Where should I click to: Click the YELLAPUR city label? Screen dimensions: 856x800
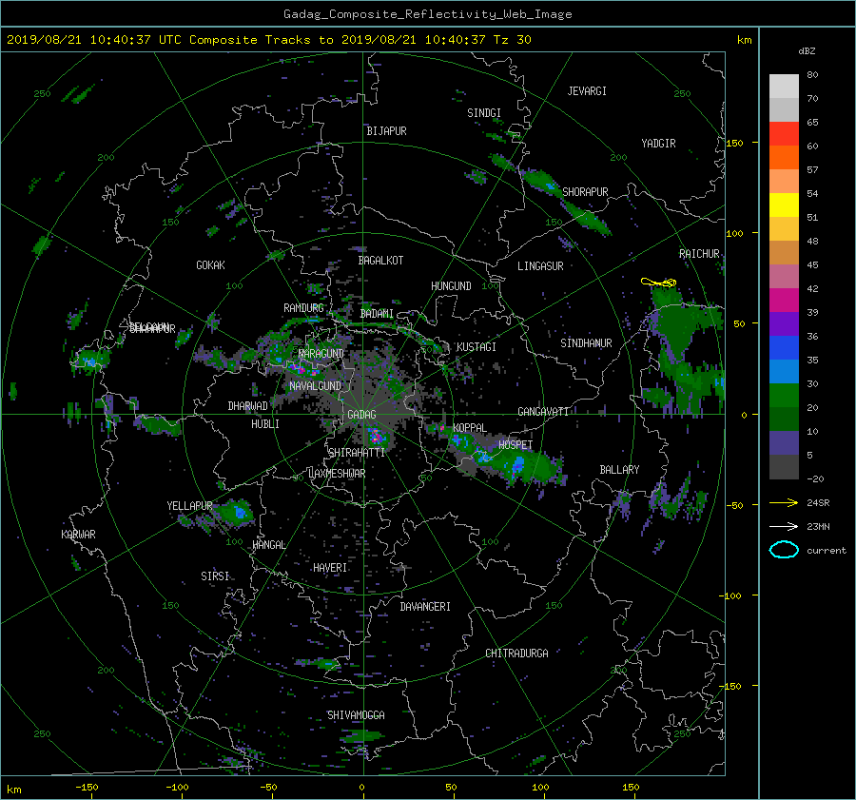coord(189,506)
